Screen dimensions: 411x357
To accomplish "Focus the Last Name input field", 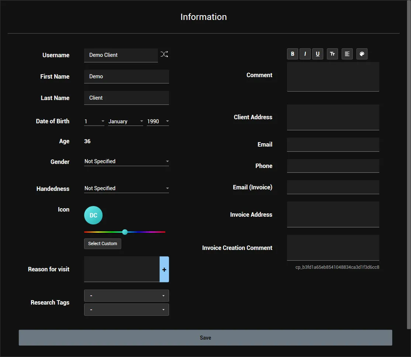I will [127, 98].
